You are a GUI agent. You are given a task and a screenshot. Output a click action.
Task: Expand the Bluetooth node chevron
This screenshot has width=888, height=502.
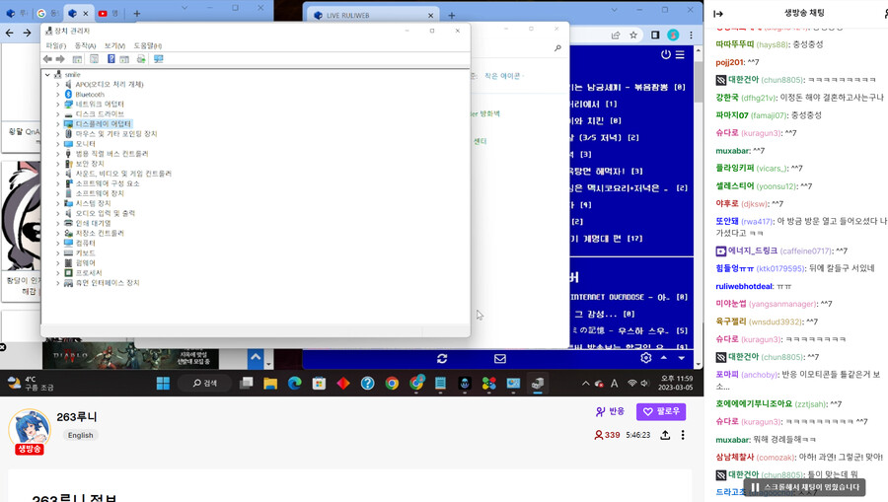pyautogui.click(x=58, y=95)
